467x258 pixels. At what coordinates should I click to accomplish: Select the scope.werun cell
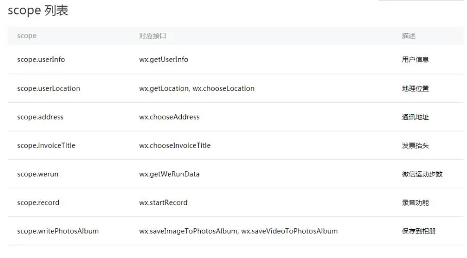click(x=38, y=174)
